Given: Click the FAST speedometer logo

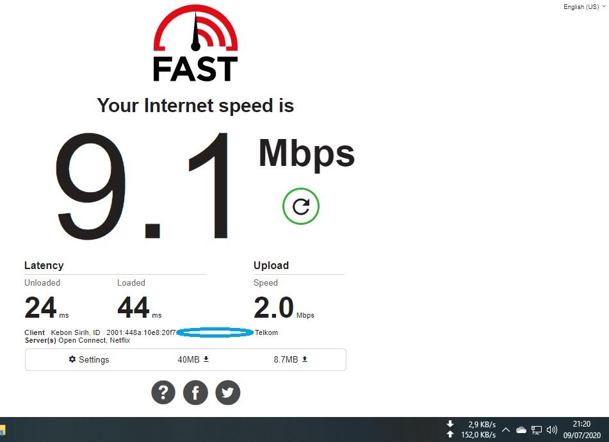Looking at the screenshot, I should 195,43.
